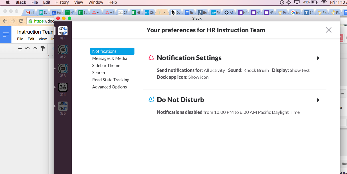
Task: Open Search preferences
Action: [x=99, y=73]
